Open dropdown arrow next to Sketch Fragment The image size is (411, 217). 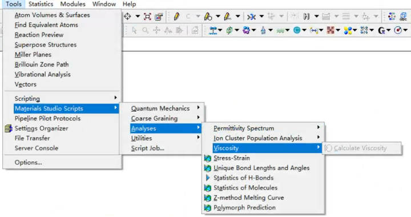(x=237, y=17)
